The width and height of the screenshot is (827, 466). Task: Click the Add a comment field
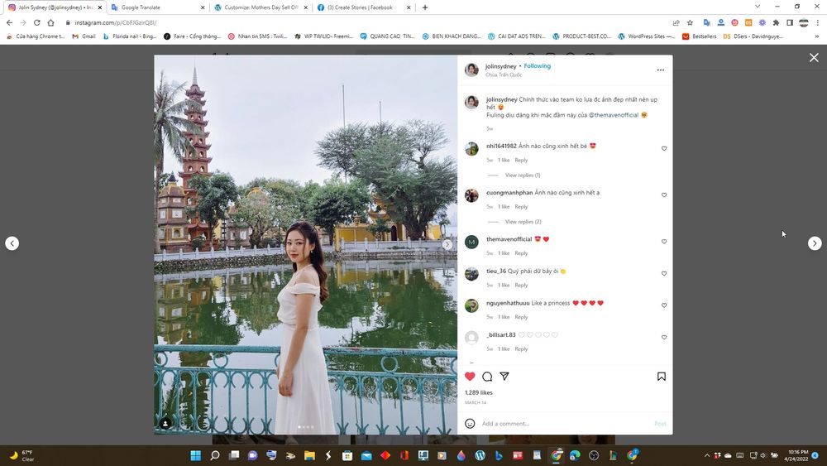[x=562, y=424]
